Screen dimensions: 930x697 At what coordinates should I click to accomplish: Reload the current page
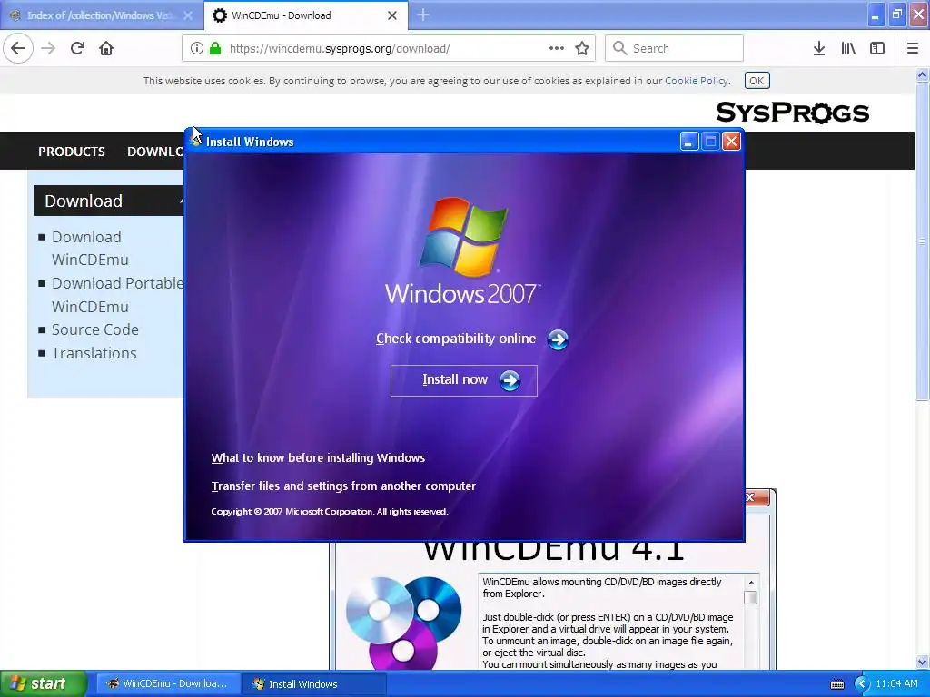coord(77,48)
